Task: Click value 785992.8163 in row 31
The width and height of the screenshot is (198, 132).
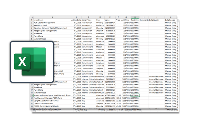Action: tap(110, 101)
